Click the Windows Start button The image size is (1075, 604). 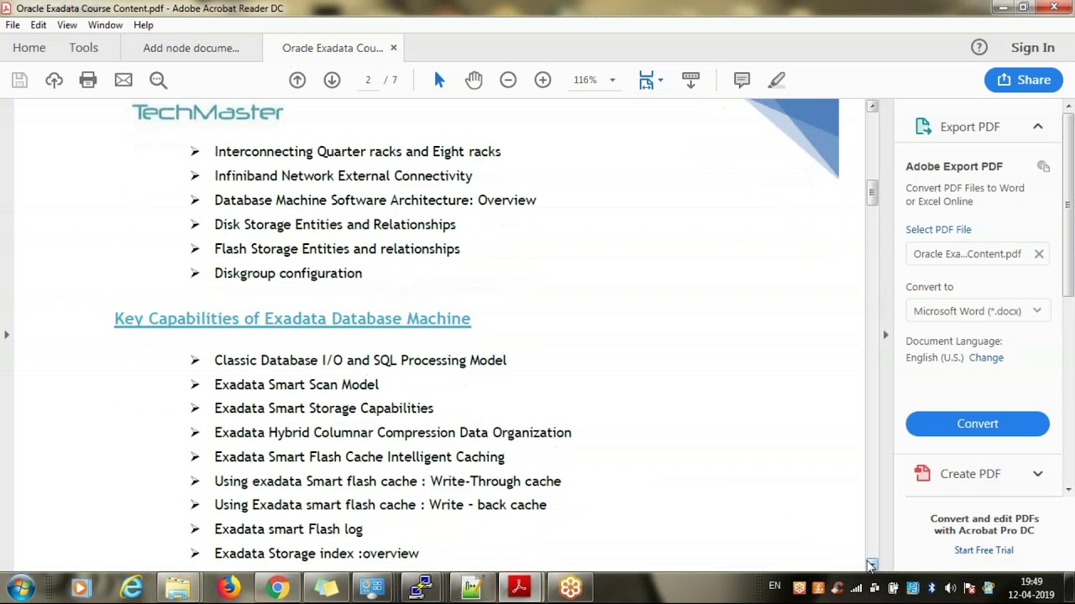(21, 587)
